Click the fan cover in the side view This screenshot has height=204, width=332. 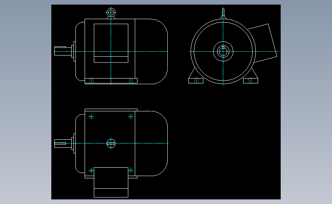pos(151,51)
